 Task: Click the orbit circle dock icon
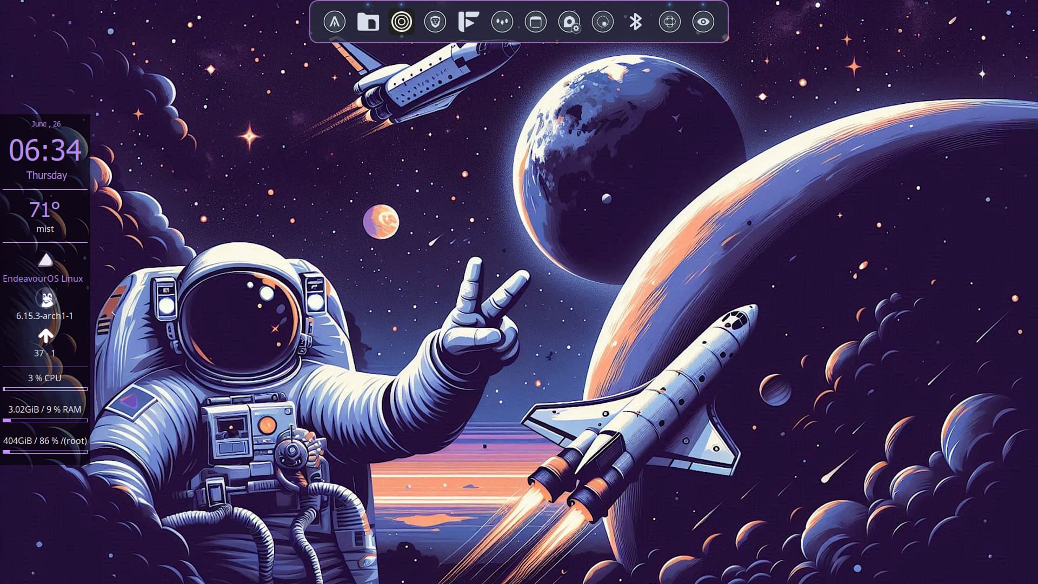pos(603,22)
